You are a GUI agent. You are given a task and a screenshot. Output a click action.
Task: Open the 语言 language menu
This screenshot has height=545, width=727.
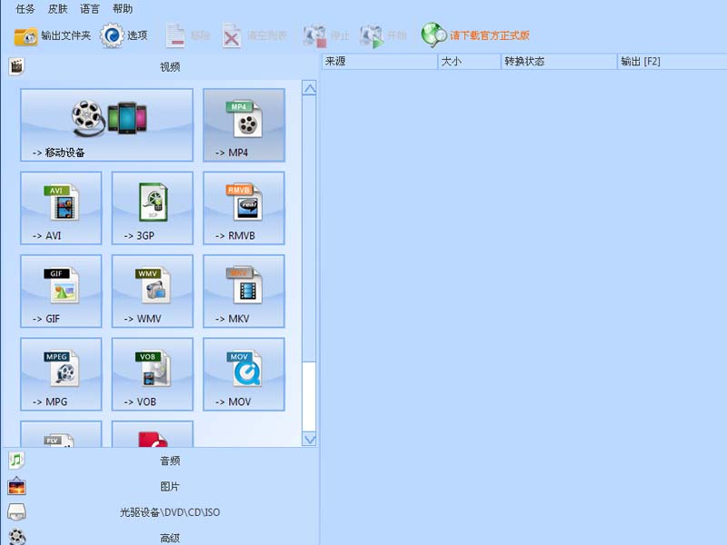point(90,10)
